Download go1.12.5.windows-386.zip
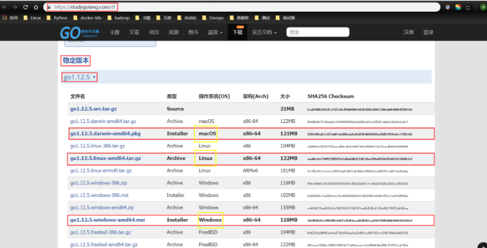The height and width of the screenshot is (248, 487). (99, 183)
